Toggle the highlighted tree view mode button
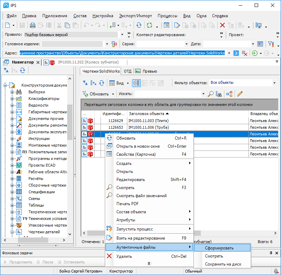Screen dimensions: 281x275 pyautogui.click(x=136, y=83)
